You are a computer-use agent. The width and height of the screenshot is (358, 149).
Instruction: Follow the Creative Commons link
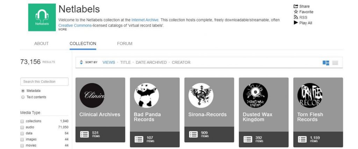pos(75,25)
